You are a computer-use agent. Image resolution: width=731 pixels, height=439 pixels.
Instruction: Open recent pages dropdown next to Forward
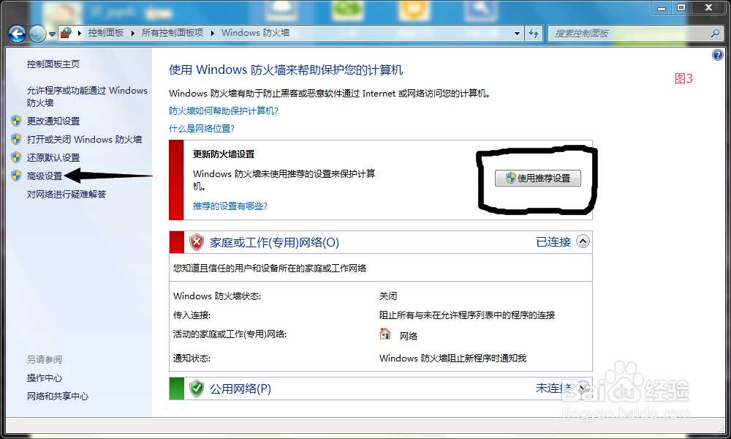pos(52,34)
